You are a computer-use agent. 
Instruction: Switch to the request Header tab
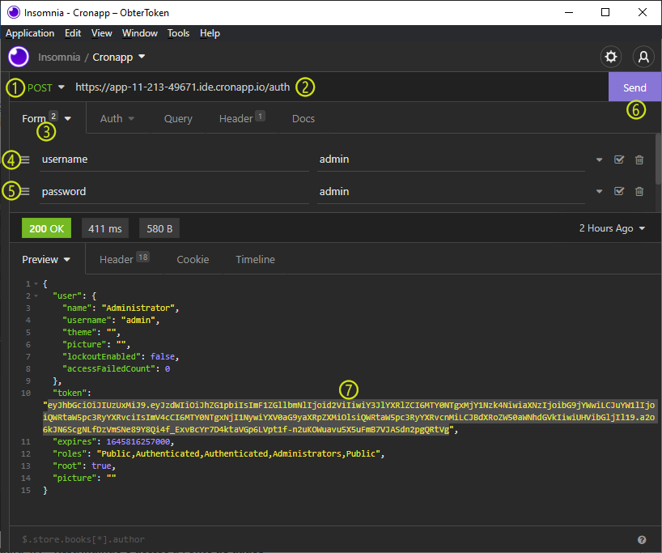point(242,119)
